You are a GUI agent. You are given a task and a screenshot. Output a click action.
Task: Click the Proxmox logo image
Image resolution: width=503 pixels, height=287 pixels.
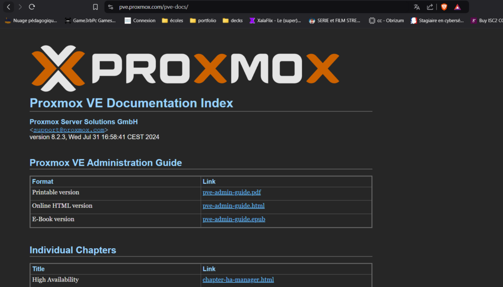click(x=185, y=68)
